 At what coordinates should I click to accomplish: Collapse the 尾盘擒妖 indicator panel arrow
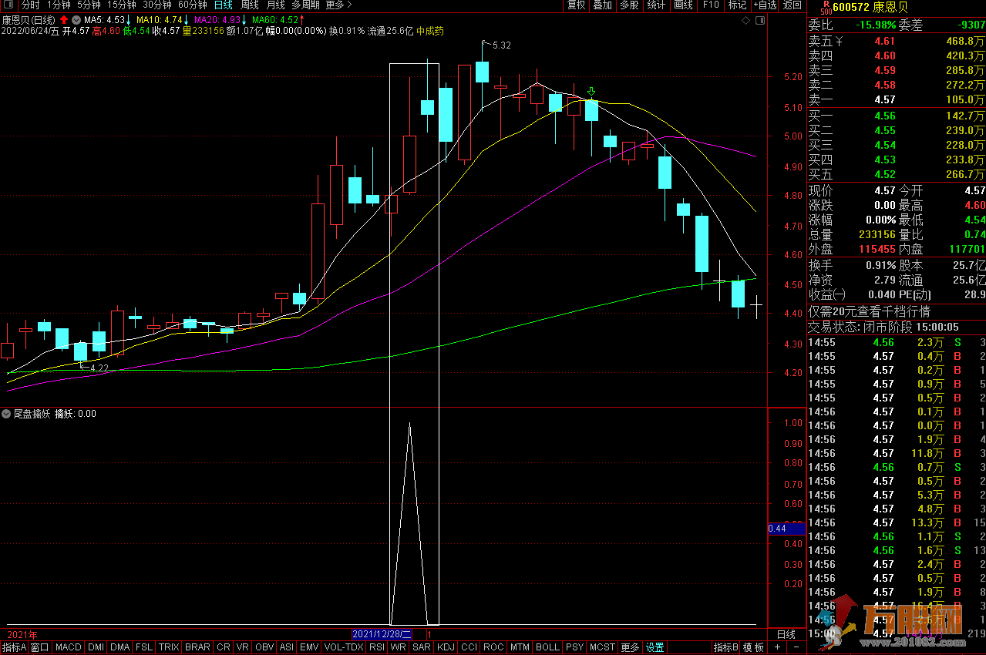tap(7, 414)
